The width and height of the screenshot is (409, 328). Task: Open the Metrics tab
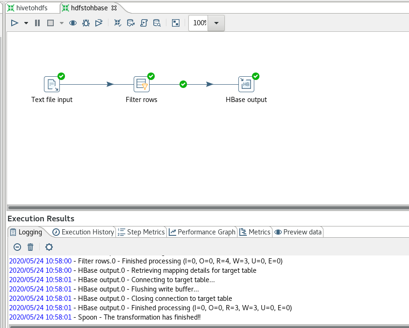255,232
